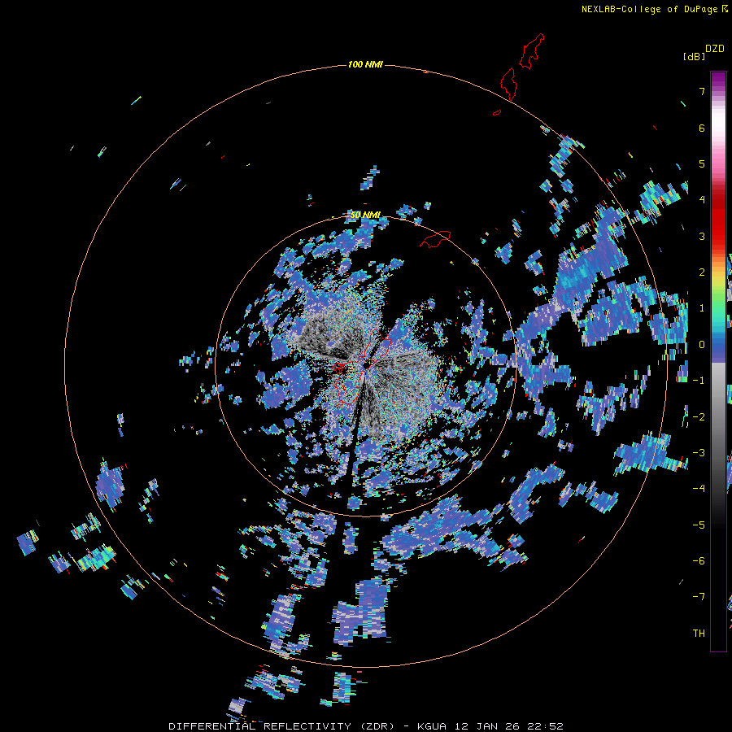Click the 4 tick label on the color scale
This screenshot has height=732, width=732.
(701, 200)
